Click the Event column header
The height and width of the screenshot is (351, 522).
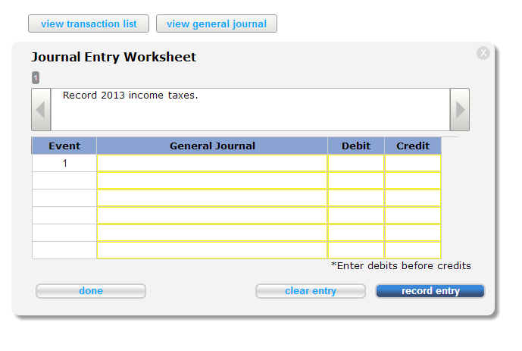click(x=64, y=146)
